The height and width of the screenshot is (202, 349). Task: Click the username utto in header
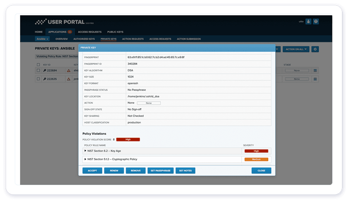(301, 22)
